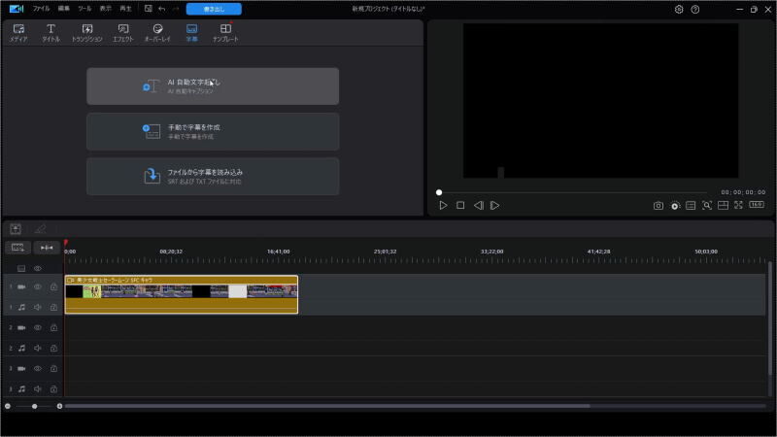
Task: Choose 手動で字幕を作成 manual subtitle option
Action: [x=213, y=131]
